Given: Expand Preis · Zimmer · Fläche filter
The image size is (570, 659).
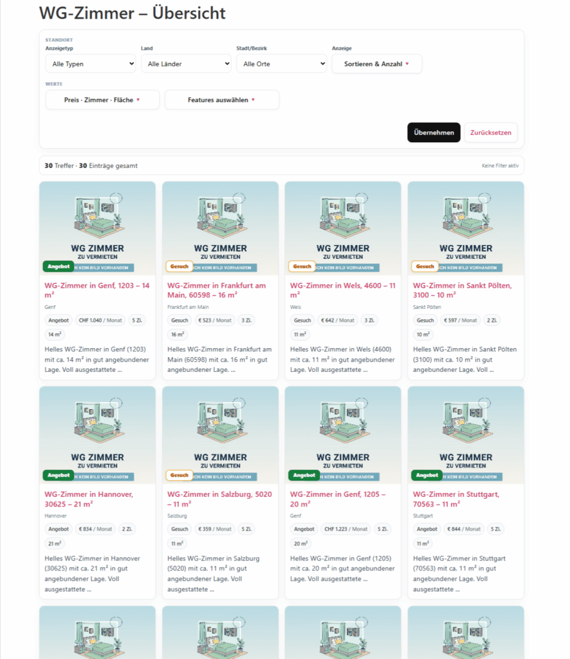Looking at the screenshot, I should (x=102, y=100).
